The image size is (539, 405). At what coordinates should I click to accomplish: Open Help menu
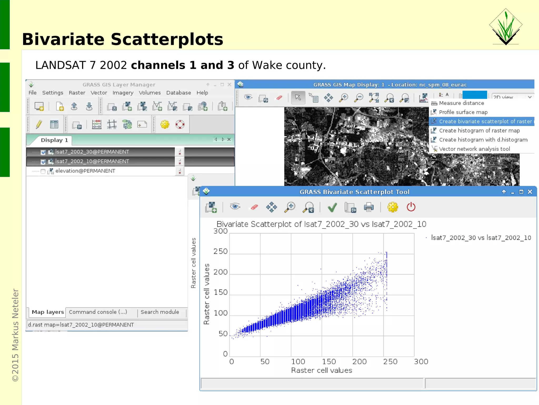click(202, 93)
